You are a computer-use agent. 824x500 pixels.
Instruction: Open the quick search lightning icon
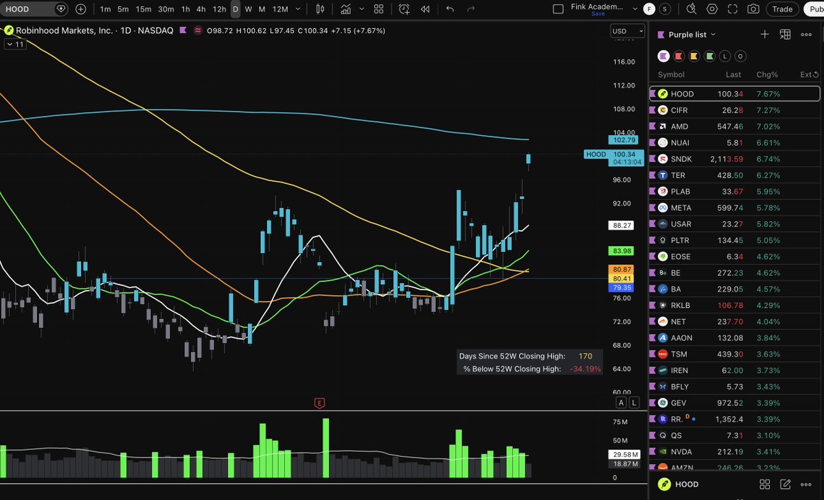pyautogui.click(x=691, y=9)
